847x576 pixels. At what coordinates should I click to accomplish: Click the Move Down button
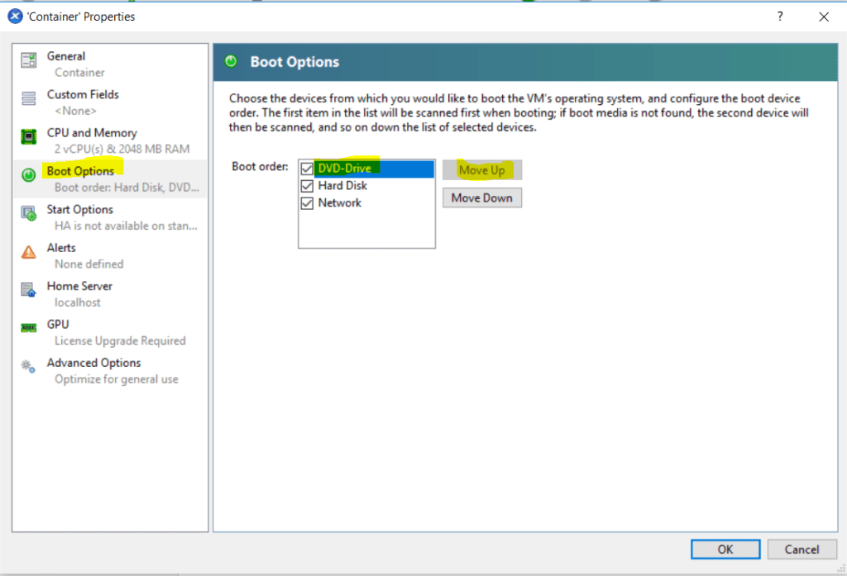click(482, 198)
